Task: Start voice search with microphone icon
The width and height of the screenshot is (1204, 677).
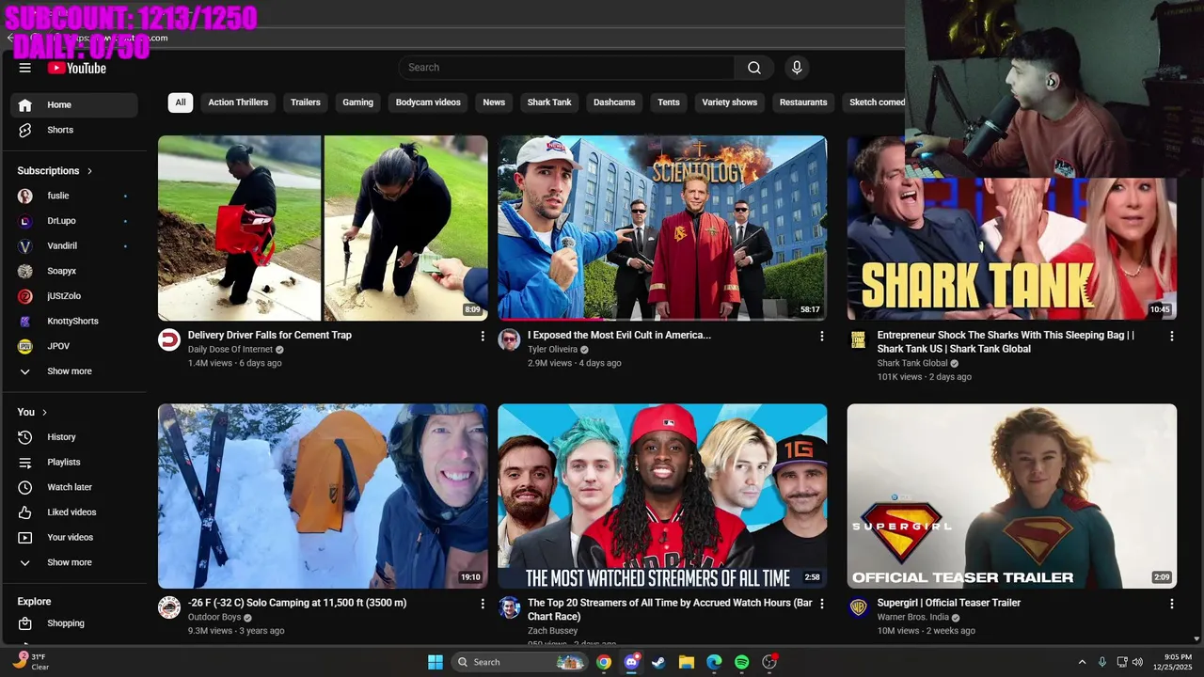Action: tap(797, 68)
